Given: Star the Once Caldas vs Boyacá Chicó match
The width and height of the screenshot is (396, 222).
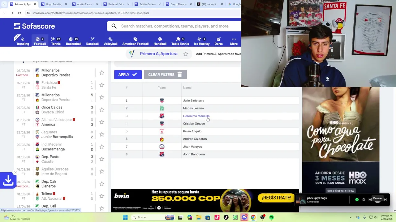Looking at the screenshot, I should point(102,110).
